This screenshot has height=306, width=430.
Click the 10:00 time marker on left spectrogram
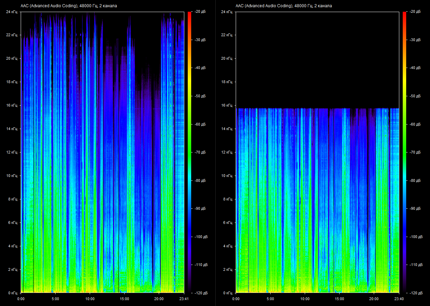(90, 299)
